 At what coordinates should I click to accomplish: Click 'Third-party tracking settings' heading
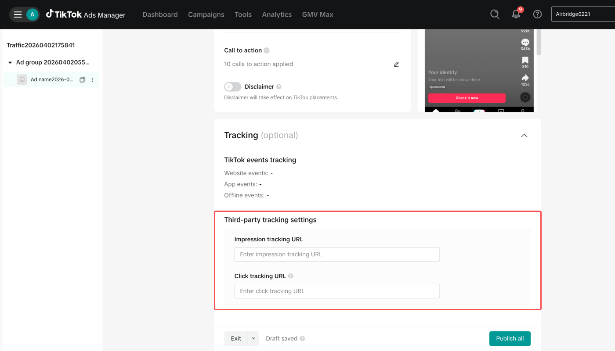[270, 220]
